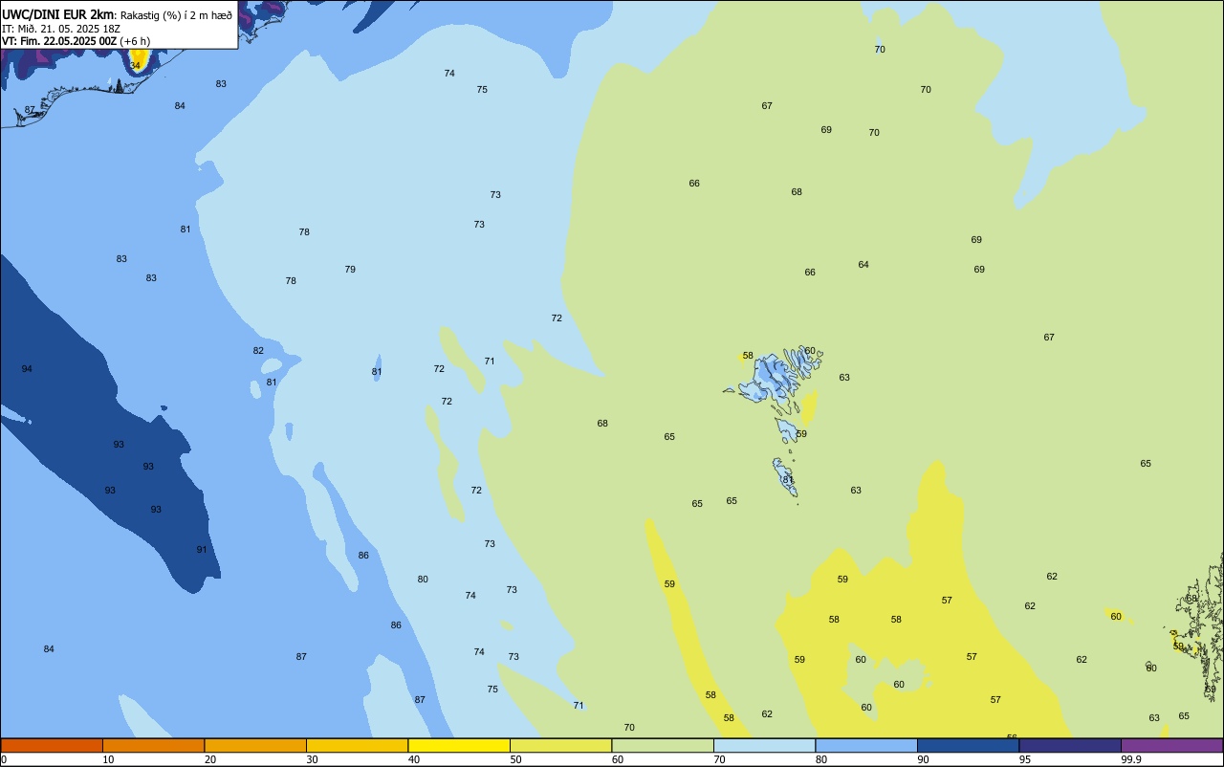Click the 10 tick label on the legend

[x=108, y=759]
